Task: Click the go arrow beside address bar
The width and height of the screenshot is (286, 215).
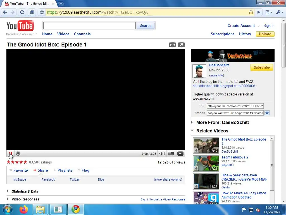Action: coord(259,12)
